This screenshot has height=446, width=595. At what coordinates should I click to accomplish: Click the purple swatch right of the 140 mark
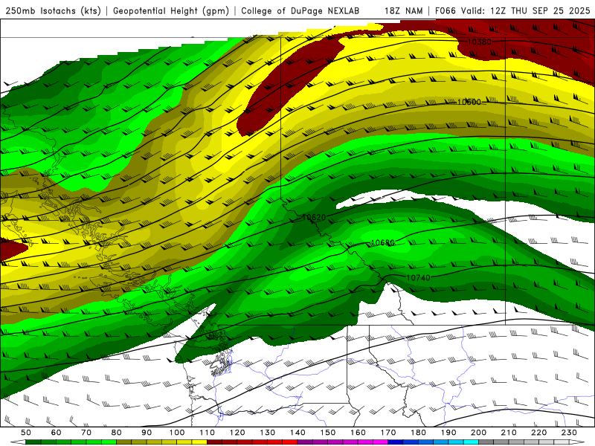(x=306, y=442)
